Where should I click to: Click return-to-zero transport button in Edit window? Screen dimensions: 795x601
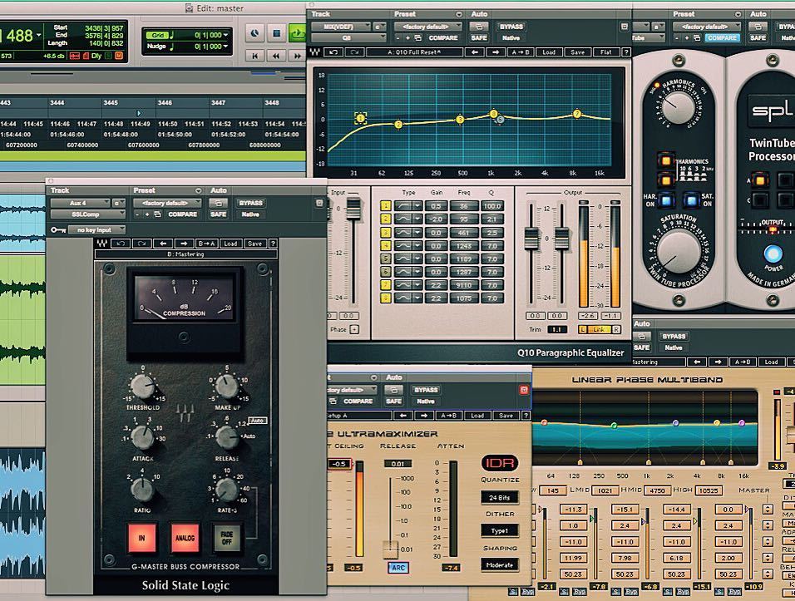[x=255, y=56]
